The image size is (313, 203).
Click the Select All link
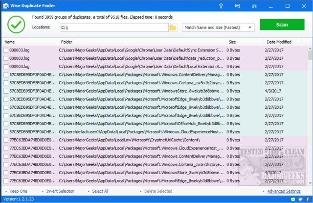pos(100,191)
